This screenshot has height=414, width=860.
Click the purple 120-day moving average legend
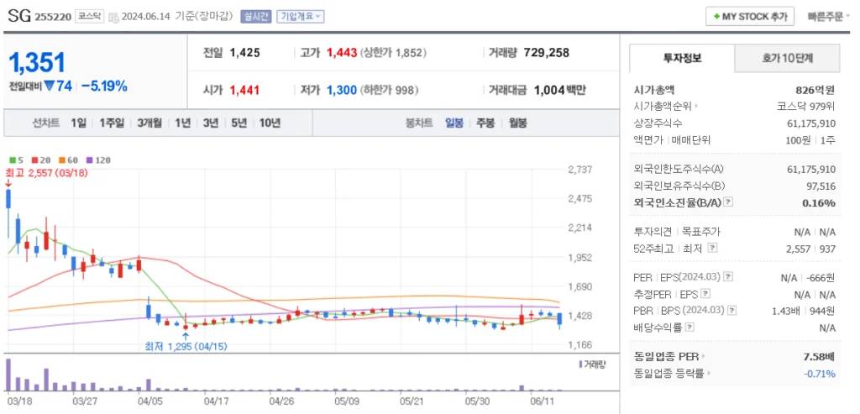pyautogui.click(x=98, y=160)
